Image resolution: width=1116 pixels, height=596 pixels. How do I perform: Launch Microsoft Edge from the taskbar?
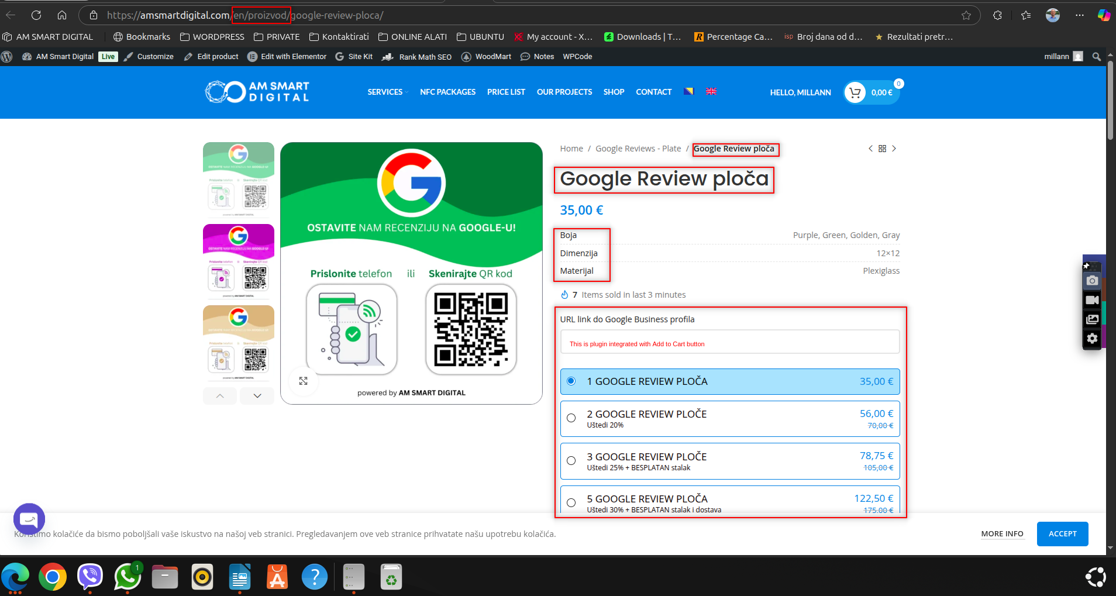tap(15, 577)
